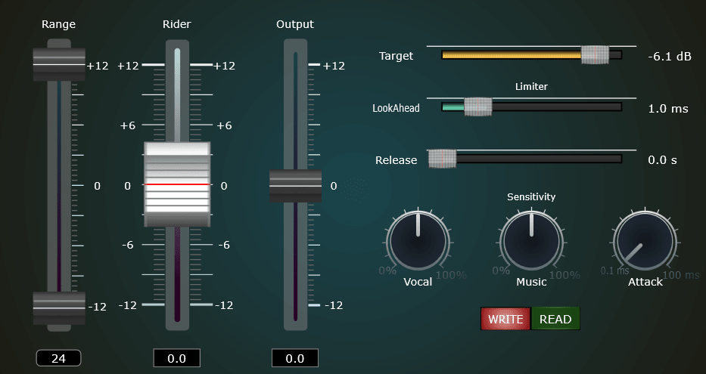Click the Release label
This screenshot has height=374, width=706.
pyautogui.click(x=397, y=160)
